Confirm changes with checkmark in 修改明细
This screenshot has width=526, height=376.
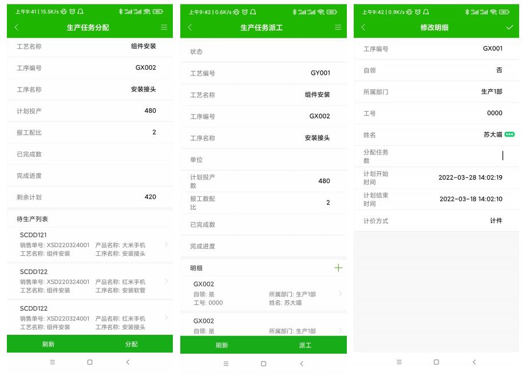point(509,27)
